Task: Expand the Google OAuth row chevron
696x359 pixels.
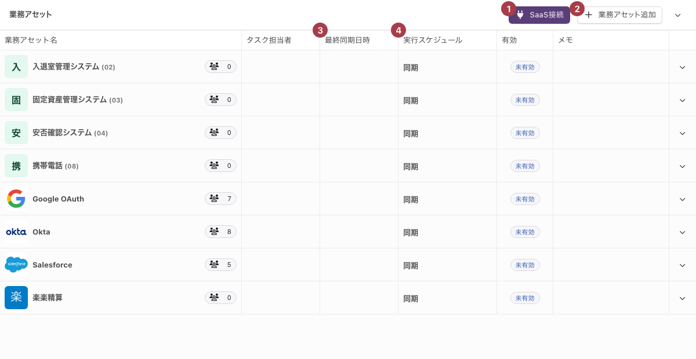Action: pyautogui.click(x=682, y=199)
